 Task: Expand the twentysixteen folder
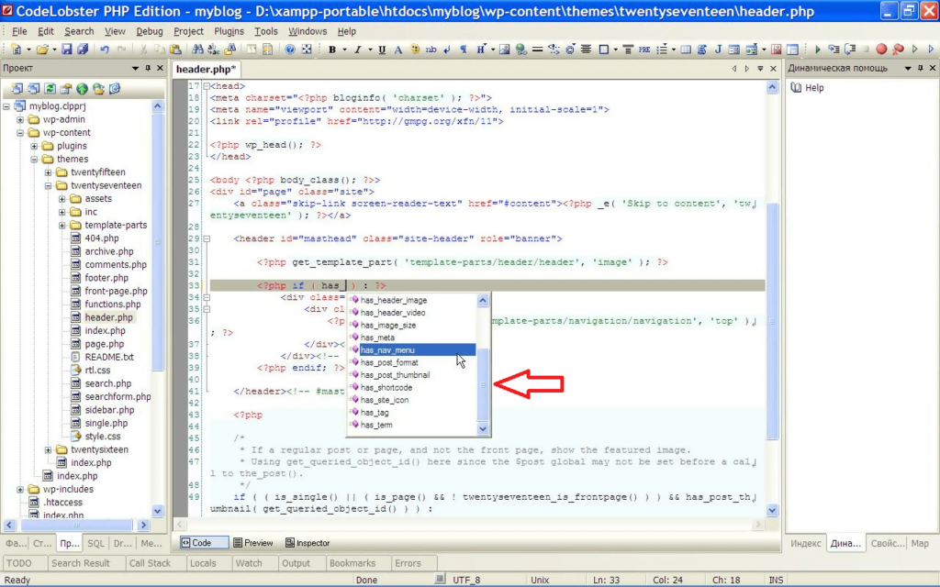coord(48,449)
